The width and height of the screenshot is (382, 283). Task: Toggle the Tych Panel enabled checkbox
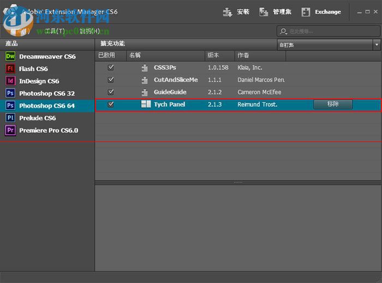111,104
